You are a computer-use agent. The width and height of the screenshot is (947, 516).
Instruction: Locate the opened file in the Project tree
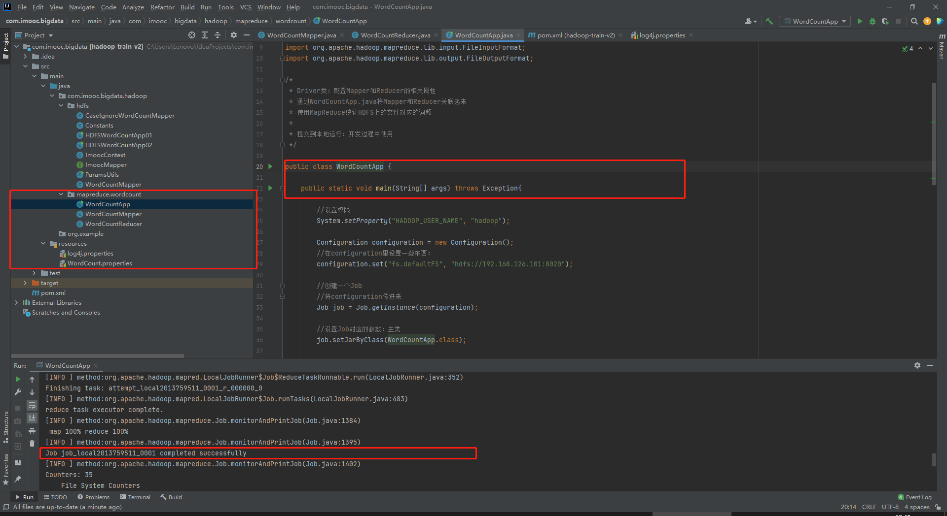pyautogui.click(x=191, y=35)
